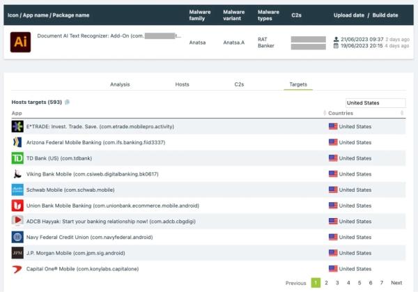418x292 pixels.
Task: Open the C2s tab
Action: 239,84
